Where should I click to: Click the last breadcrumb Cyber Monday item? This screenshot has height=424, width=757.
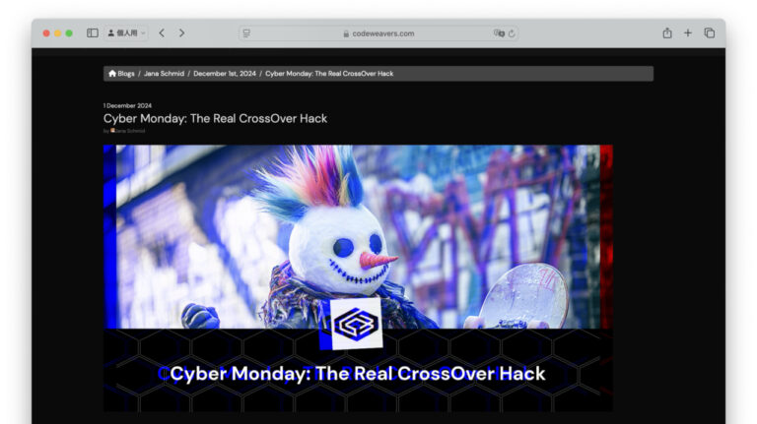[329, 74]
